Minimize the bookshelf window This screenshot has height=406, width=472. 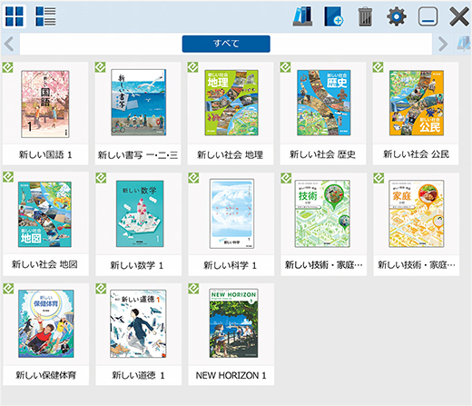(x=428, y=16)
